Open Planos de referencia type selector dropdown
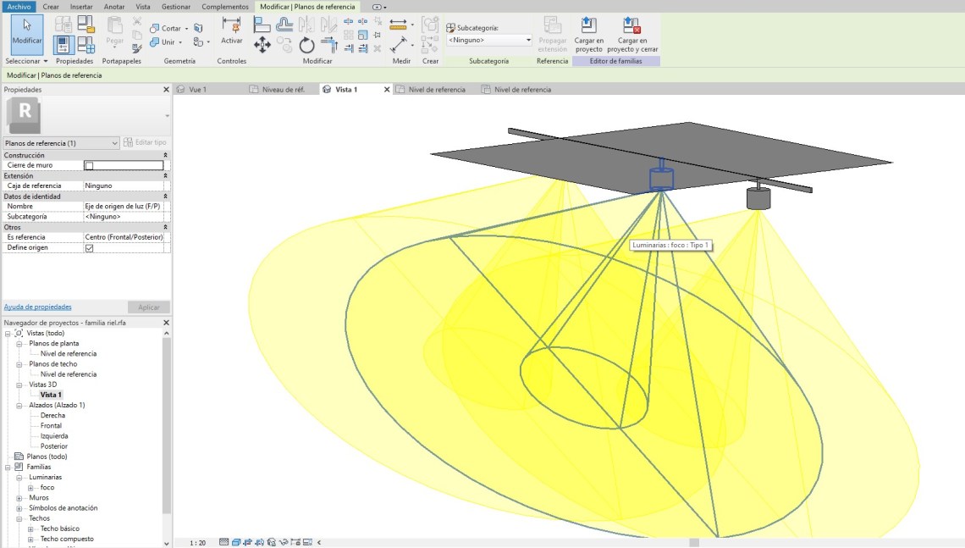The width and height of the screenshot is (965, 548). (114, 143)
